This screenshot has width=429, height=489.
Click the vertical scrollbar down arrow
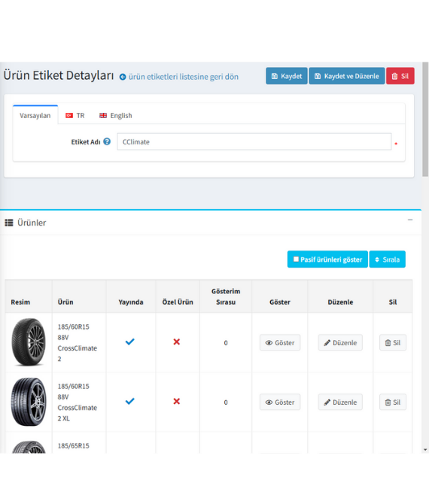[425, 450]
